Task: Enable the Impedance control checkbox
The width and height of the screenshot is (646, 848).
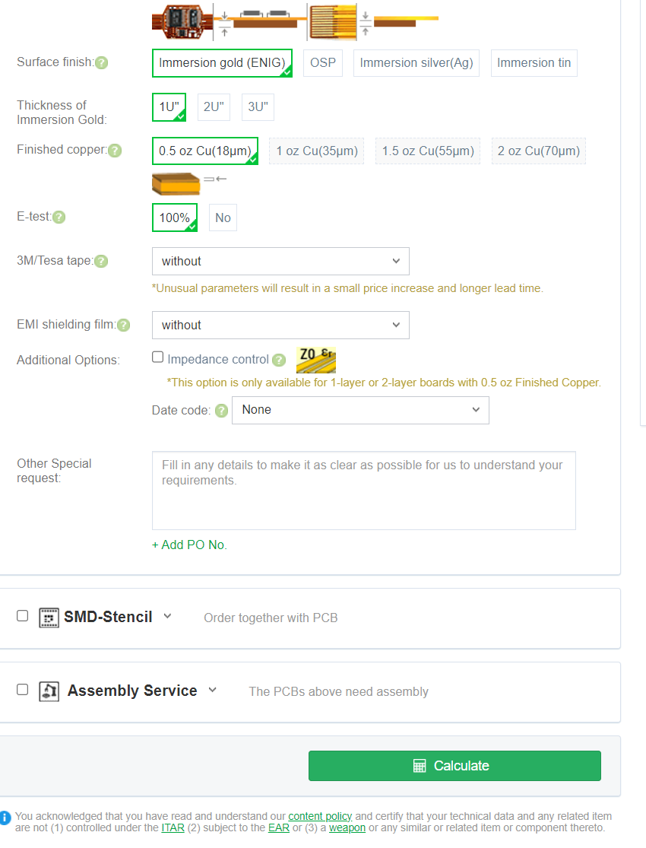Action: (x=158, y=357)
